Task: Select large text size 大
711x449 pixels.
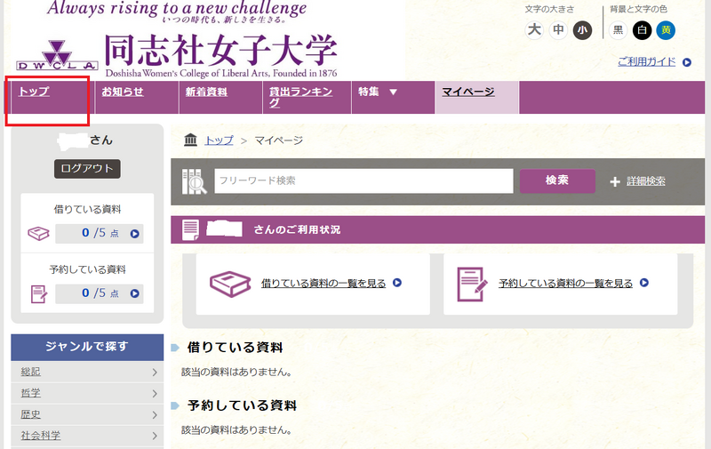Action: point(534,30)
